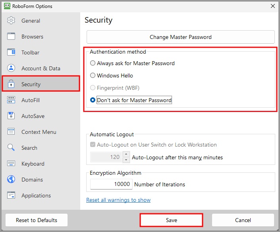280x232 pixels.
Task: Click the AutoSave floppy disk icon
Action: 11,116
